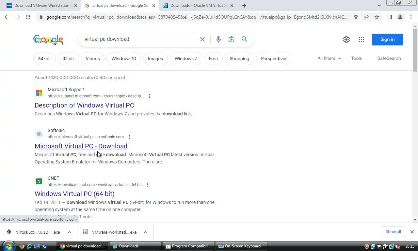
Task: Click the About 1,130,000,000 results text
Action: point(80,78)
